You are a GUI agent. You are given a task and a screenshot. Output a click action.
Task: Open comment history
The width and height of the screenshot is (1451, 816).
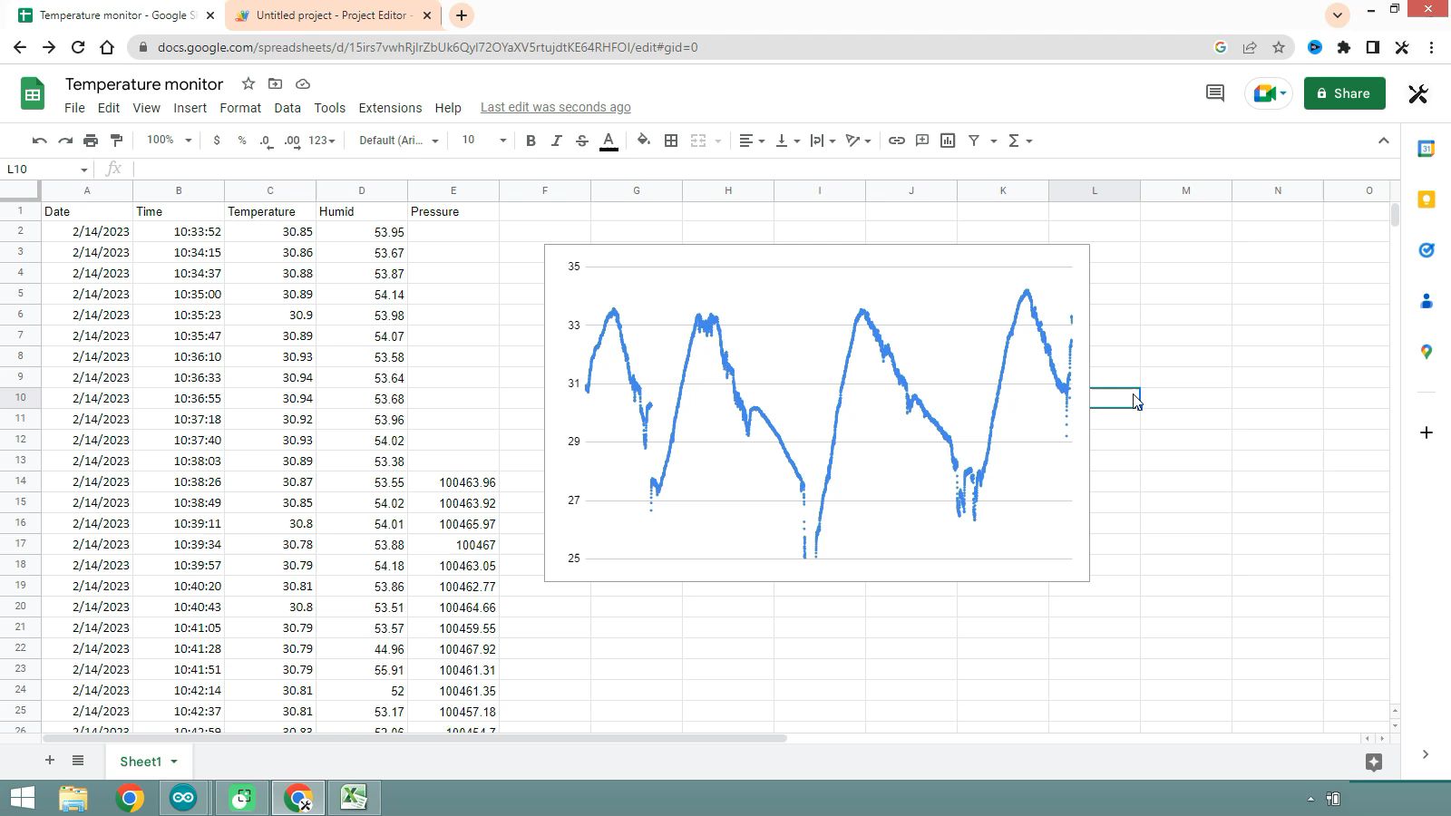[x=1215, y=93]
